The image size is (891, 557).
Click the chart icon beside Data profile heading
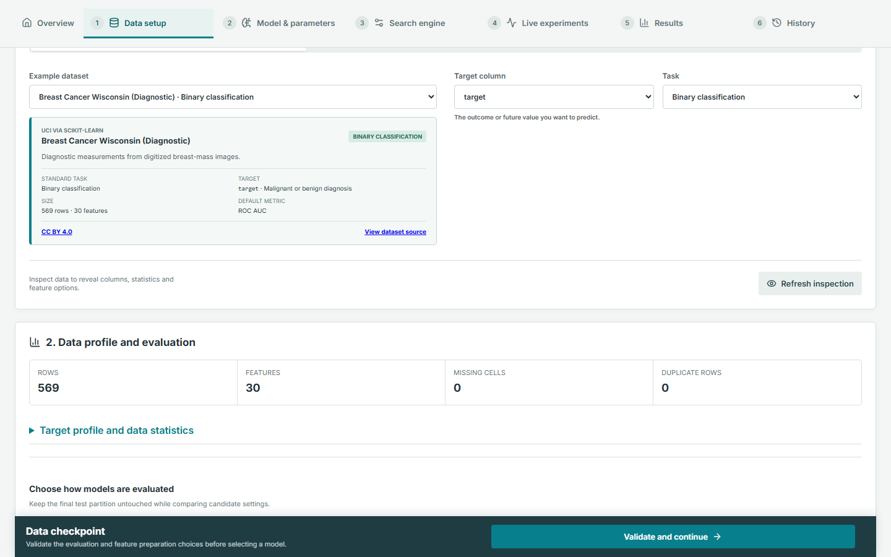35,342
